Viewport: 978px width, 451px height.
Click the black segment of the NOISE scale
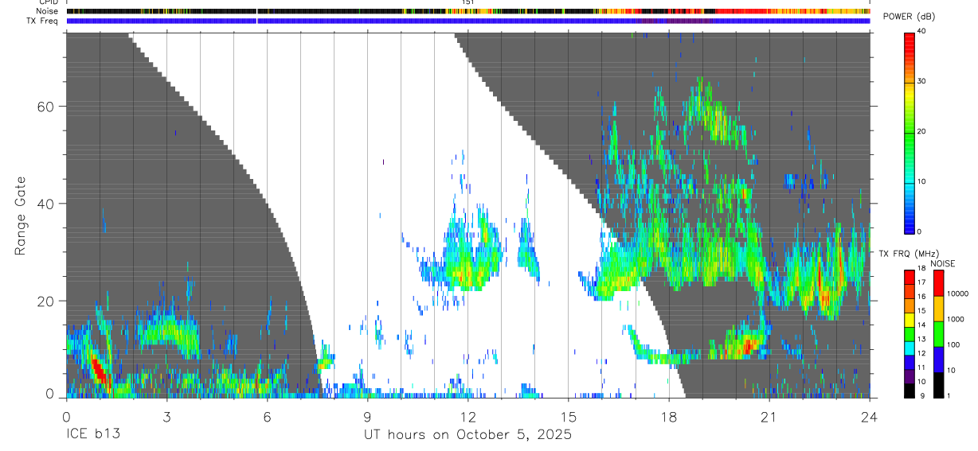(x=938, y=384)
